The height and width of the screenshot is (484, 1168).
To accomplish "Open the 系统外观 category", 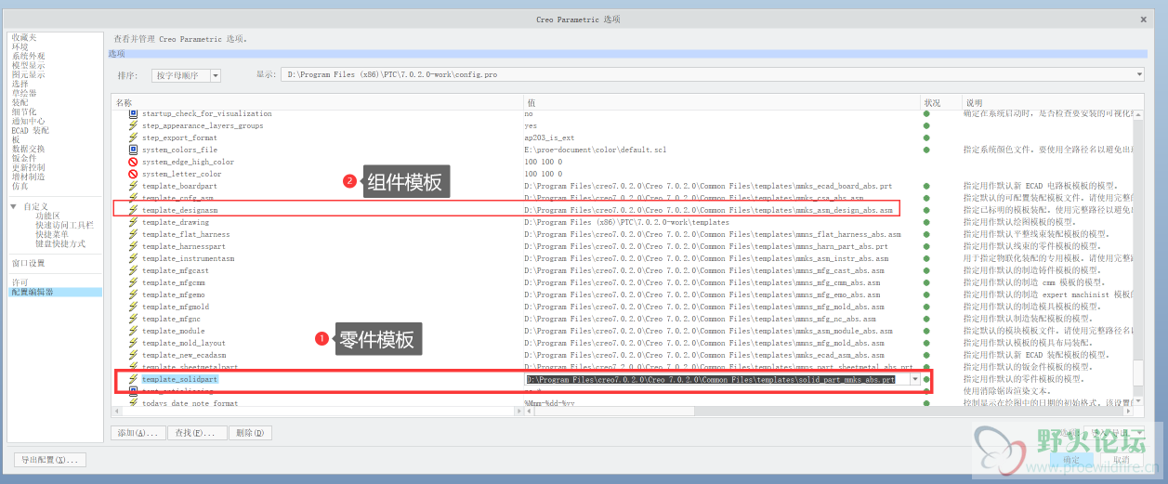I will tap(28, 56).
